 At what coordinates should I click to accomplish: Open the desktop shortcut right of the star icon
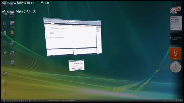[12, 53]
